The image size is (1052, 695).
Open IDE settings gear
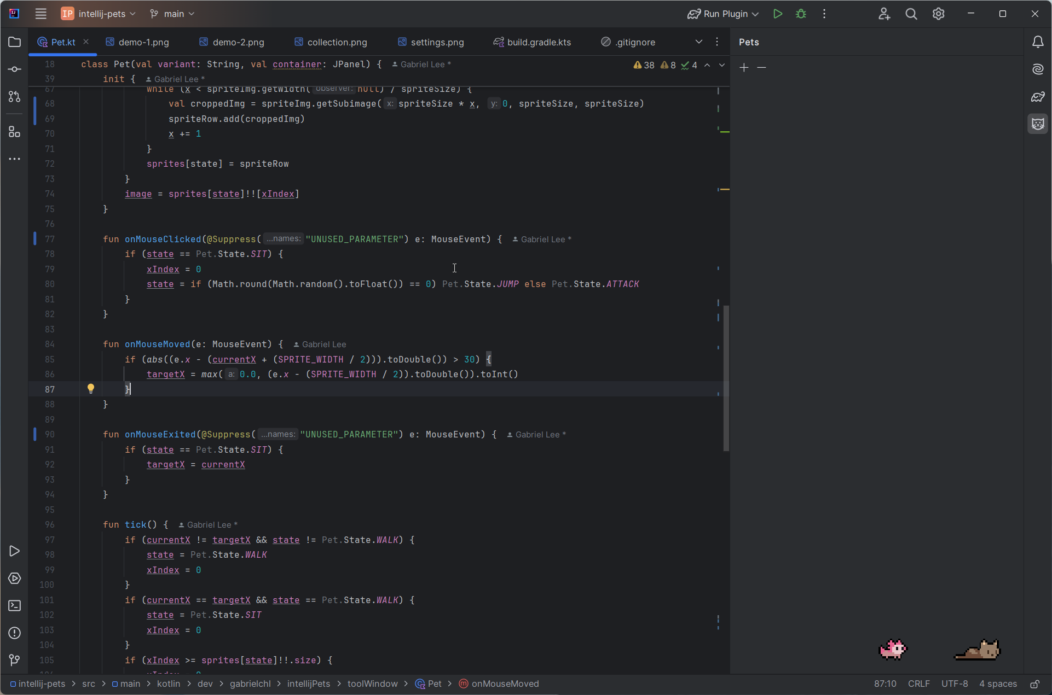click(x=939, y=14)
